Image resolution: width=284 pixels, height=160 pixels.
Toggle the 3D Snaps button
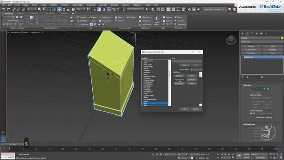tap(104, 9)
